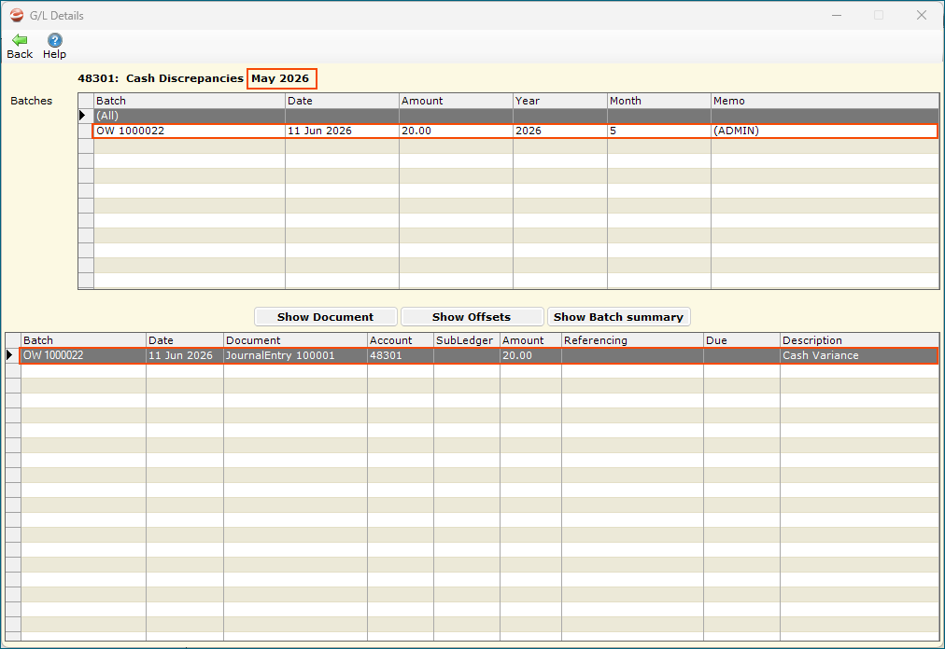Image resolution: width=945 pixels, height=649 pixels.
Task: Open the Help question mark icon
Action: tap(54, 40)
